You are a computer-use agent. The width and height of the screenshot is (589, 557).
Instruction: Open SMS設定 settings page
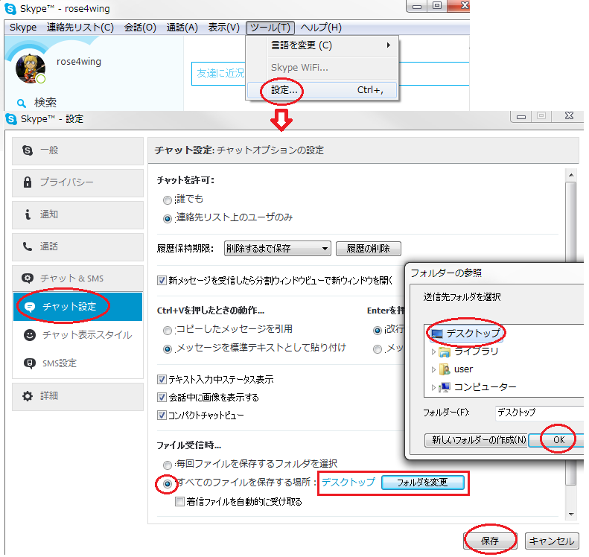tap(77, 364)
